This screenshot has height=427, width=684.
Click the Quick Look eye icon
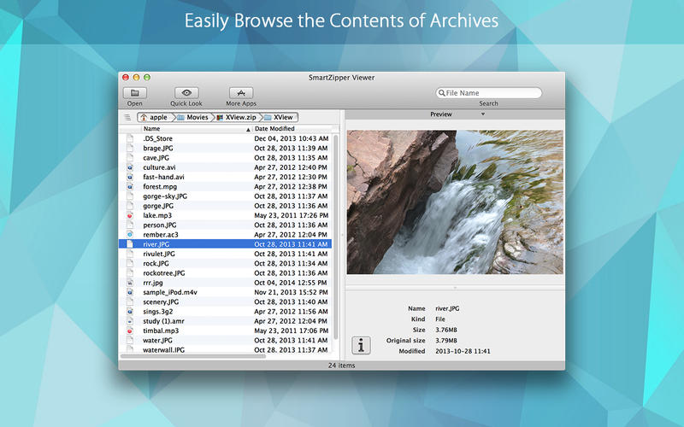[x=186, y=93]
